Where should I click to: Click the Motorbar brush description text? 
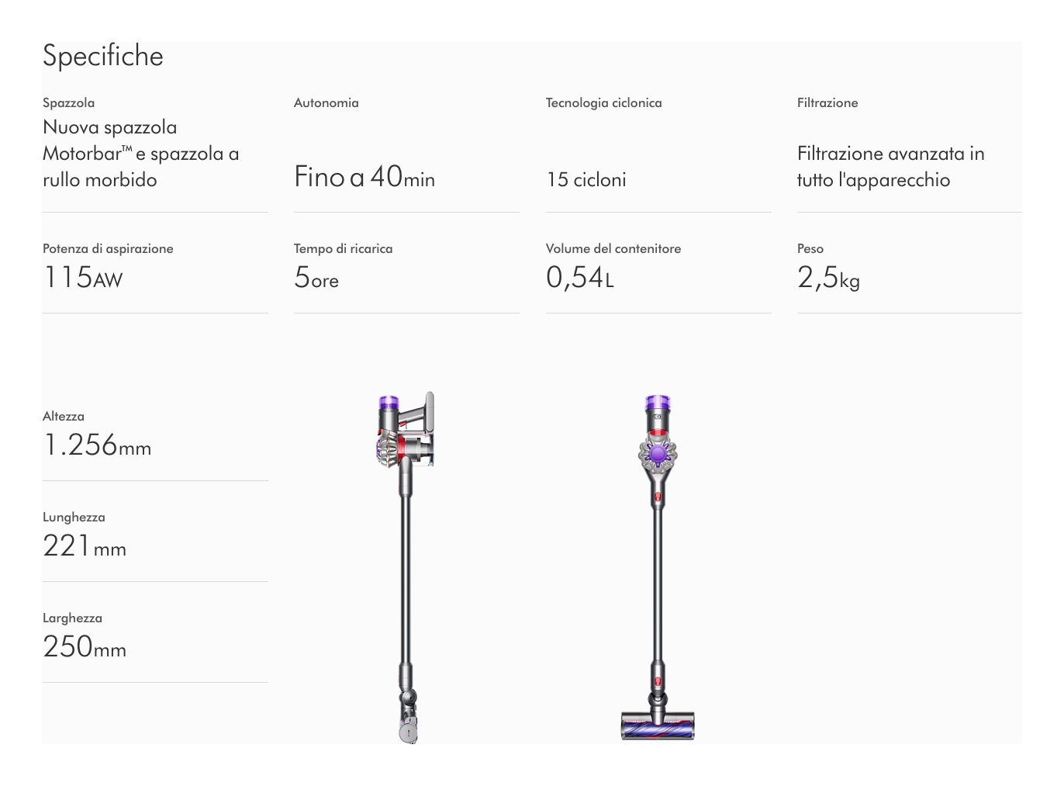(140, 154)
